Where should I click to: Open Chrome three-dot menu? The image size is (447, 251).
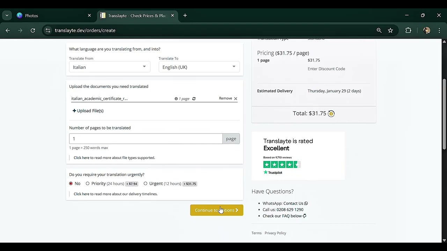click(x=439, y=30)
